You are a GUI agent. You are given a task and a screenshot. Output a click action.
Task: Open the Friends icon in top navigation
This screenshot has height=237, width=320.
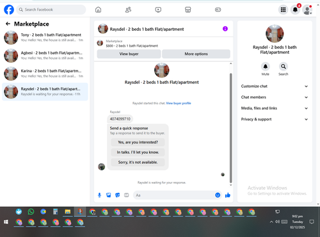coord(128,10)
